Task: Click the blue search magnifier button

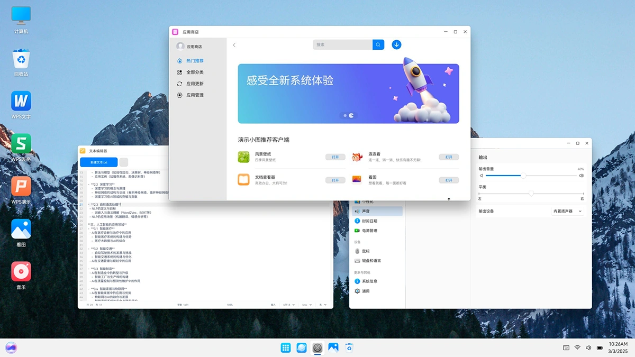Action: click(x=378, y=45)
